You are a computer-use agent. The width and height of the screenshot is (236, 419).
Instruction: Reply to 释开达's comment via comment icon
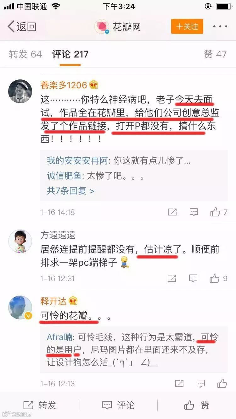pyautogui.click(x=200, y=384)
